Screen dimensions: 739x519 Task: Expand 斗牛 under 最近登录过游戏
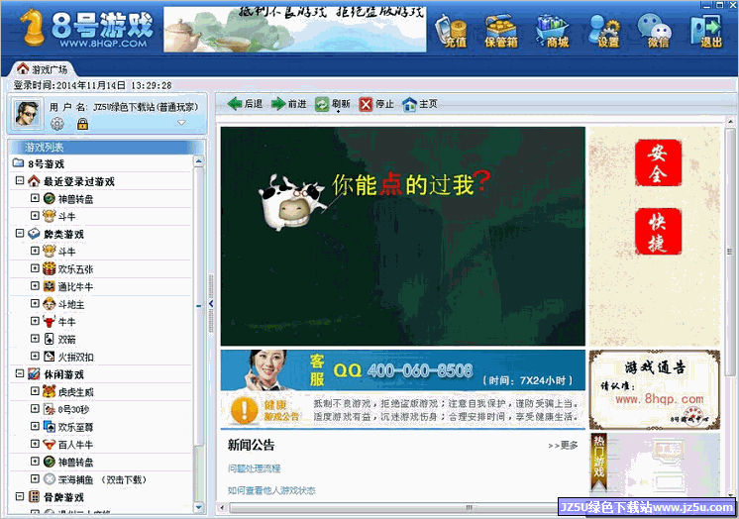coord(35,216)
